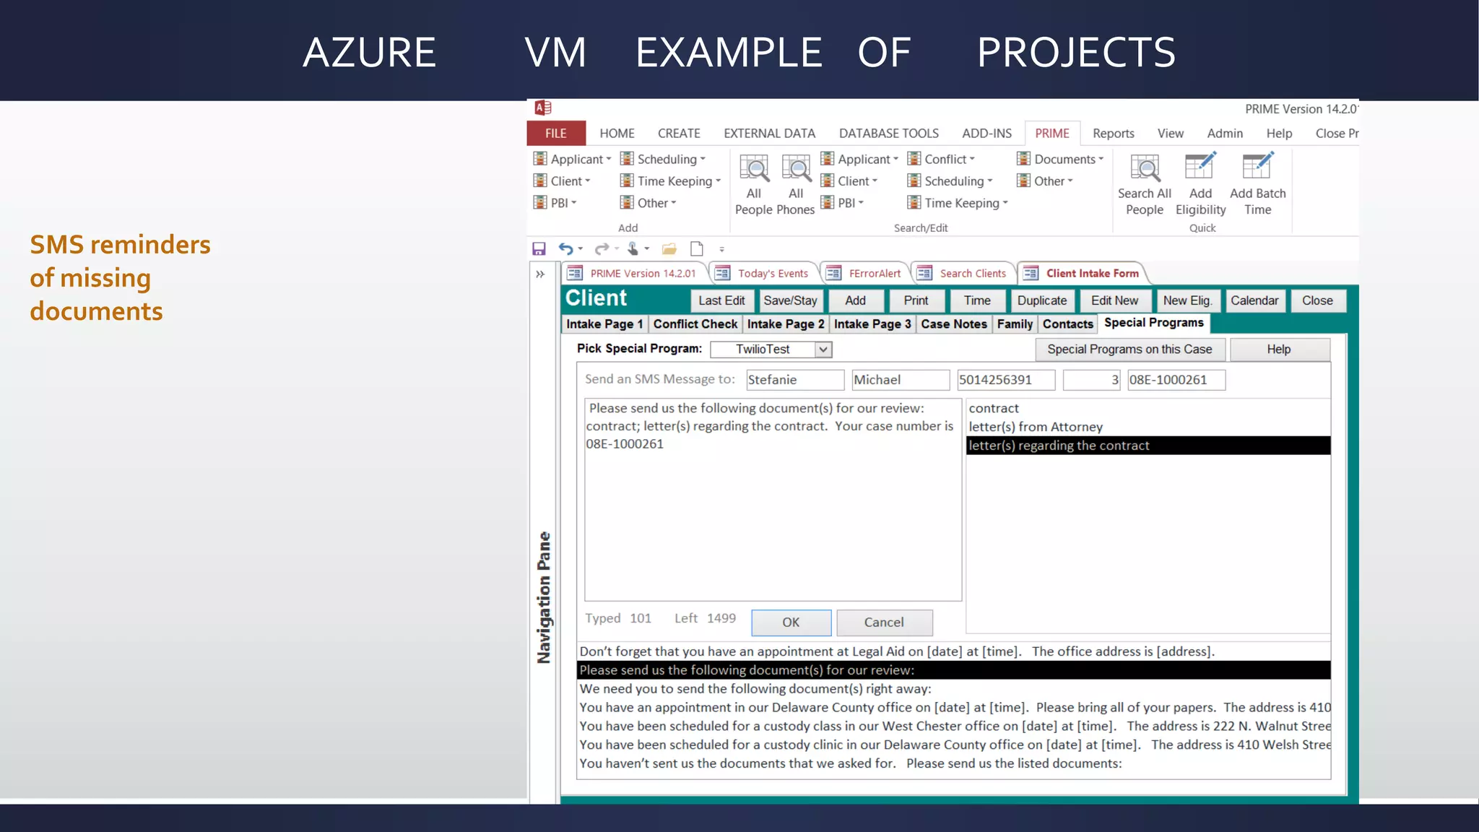Viewport: 1479px width, 832px height.
Task: Open All People search icon
Action: coord(754,185)
